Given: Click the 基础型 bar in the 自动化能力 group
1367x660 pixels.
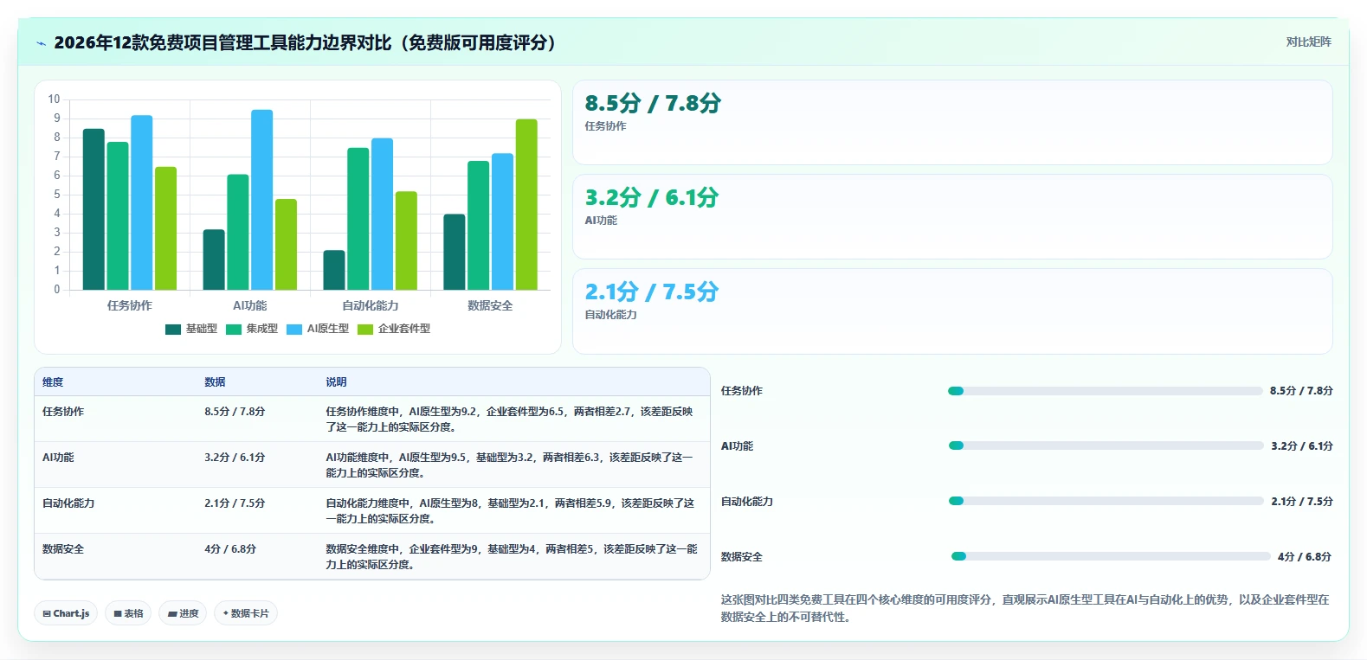Looking at the screenshot, I should coord(334,270).
